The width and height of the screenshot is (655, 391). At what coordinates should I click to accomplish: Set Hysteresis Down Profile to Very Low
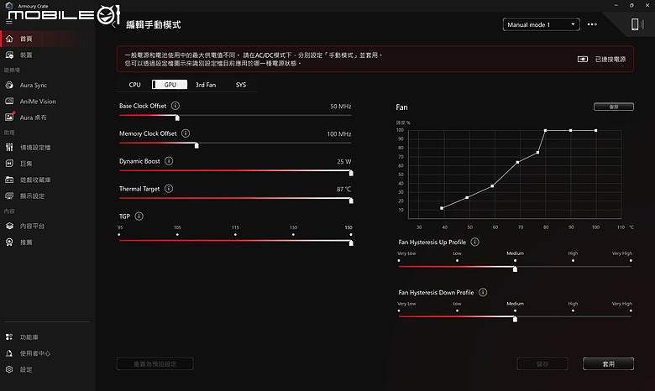click(x=399, y=310)
